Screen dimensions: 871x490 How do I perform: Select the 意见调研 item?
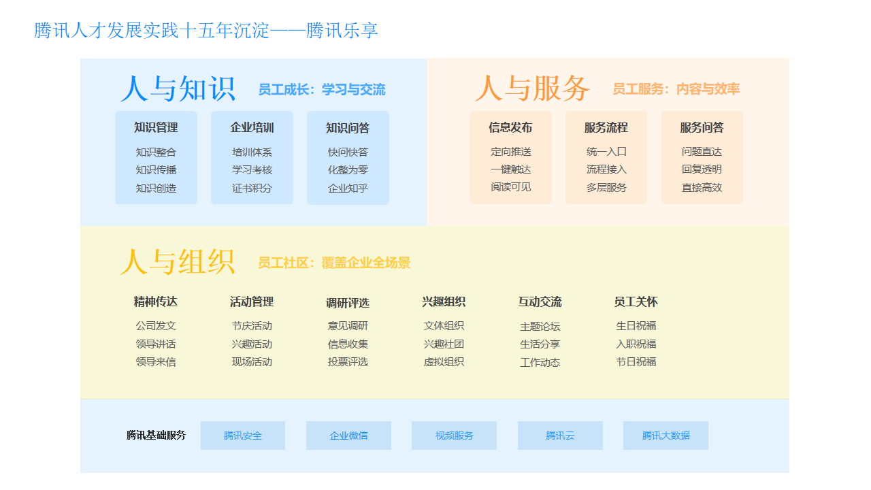tap(348, 325)
